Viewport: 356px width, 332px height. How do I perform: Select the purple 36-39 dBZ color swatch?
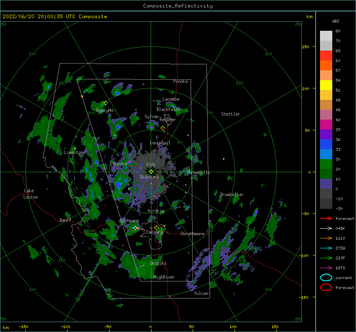tap(326, 135)
